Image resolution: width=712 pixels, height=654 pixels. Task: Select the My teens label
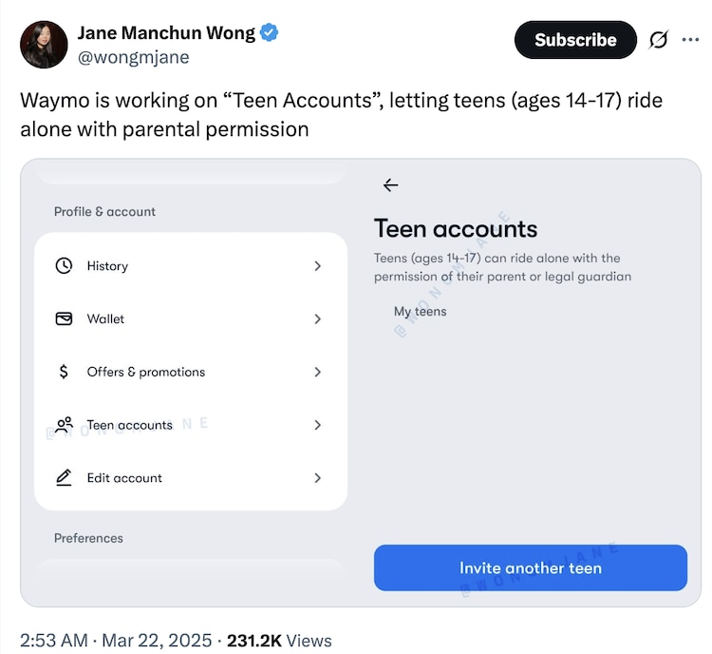pyautogui.click(x=420, y=311)
